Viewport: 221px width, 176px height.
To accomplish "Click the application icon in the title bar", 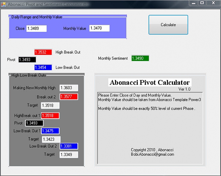I will tap(3, 4).
